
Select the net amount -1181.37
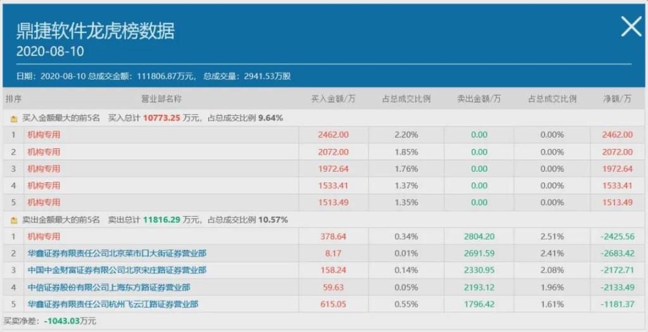point(618,304)
